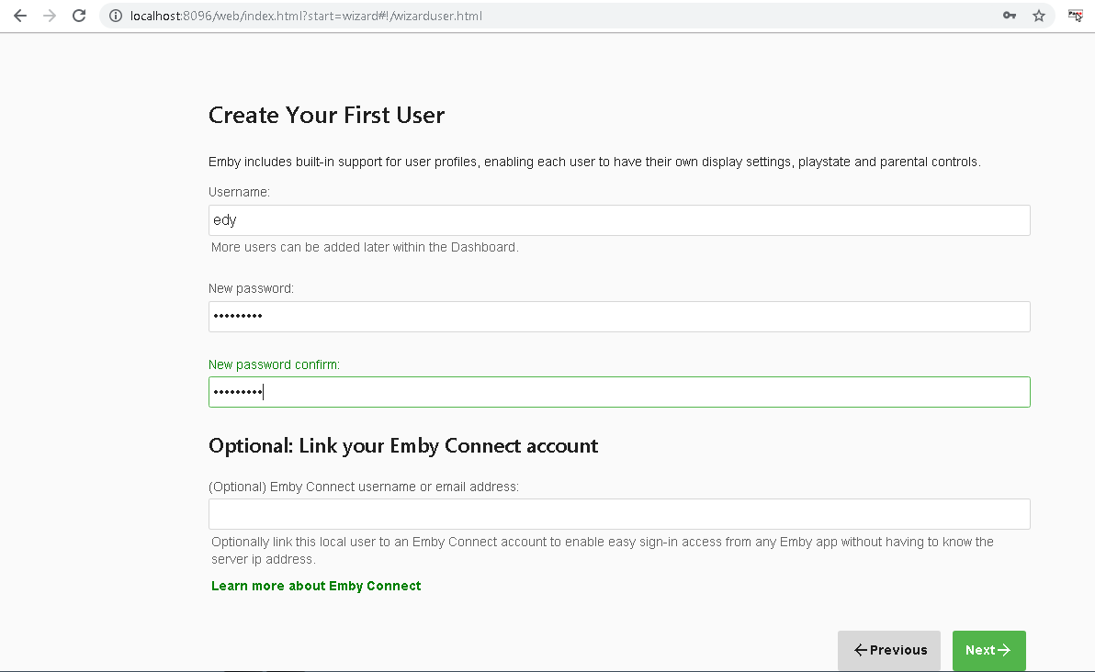Click the New password label

point(251,288)
